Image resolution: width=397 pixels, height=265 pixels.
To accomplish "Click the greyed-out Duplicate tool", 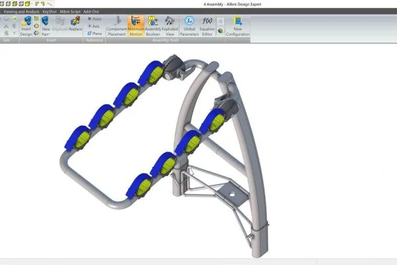I will coord(60,24).
